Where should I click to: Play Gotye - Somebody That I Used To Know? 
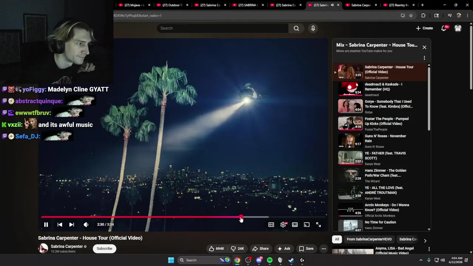(381, 106)
